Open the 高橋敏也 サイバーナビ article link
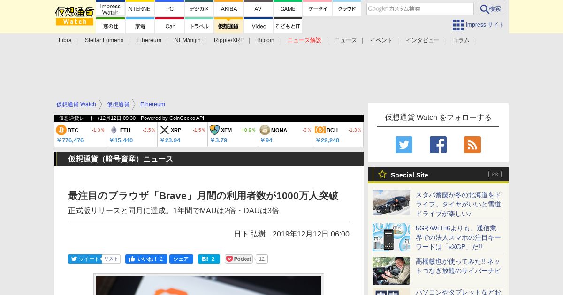The height and width of the screenshot is (295, 563). coord(458,266)
